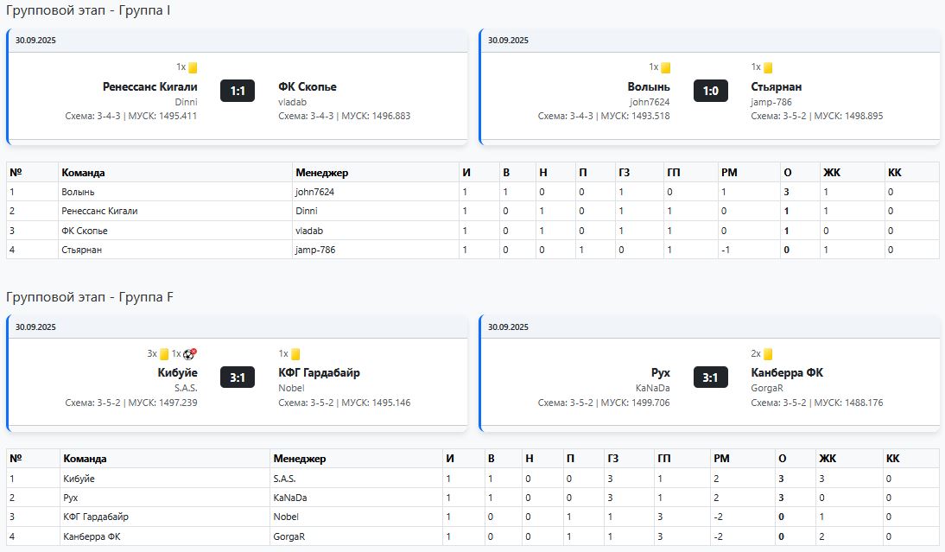Open the 1:1 score of Ренессанс Кигали match

click(238, 91)
